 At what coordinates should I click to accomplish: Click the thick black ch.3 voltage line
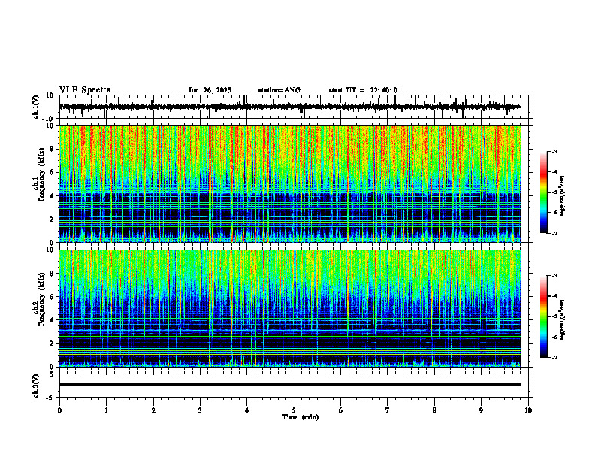[x=289, y=385]
